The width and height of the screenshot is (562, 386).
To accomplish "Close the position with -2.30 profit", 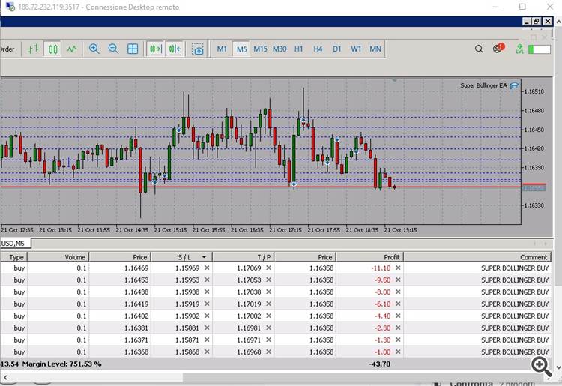I will click(398, 328).
